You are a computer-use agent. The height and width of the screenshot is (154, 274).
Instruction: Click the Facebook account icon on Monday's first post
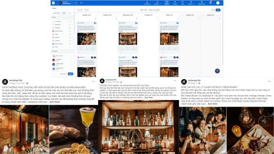[x=95, y=23]
